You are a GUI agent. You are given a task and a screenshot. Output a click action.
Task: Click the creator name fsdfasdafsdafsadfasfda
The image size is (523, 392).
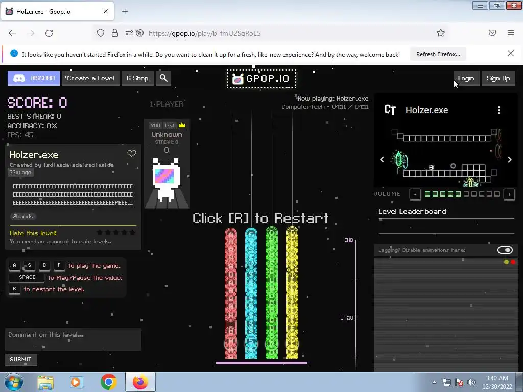click(78, 165)
